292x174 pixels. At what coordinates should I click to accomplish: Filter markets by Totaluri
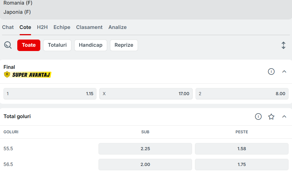(x=57, y=45)
